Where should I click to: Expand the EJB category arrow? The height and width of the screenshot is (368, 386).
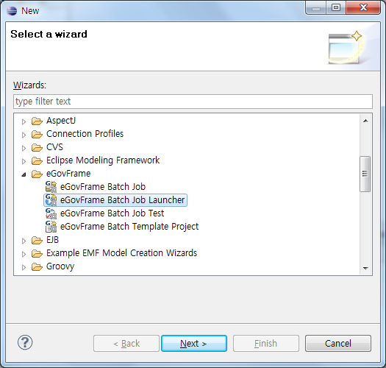(24, 241)
